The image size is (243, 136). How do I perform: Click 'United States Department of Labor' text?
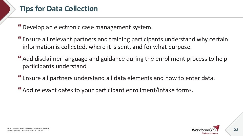[25, 131]
